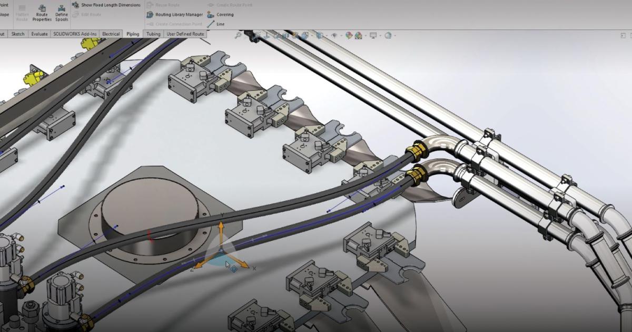Image resolution: width=632 pixels, height=332 pixels.
Task: Switch to the Tubing tab
Action: (153, 34)
